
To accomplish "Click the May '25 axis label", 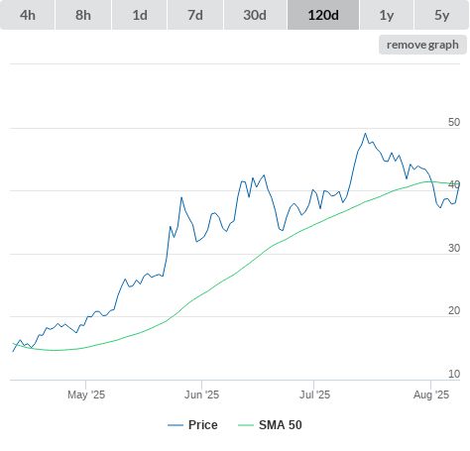I will point(86,395).
